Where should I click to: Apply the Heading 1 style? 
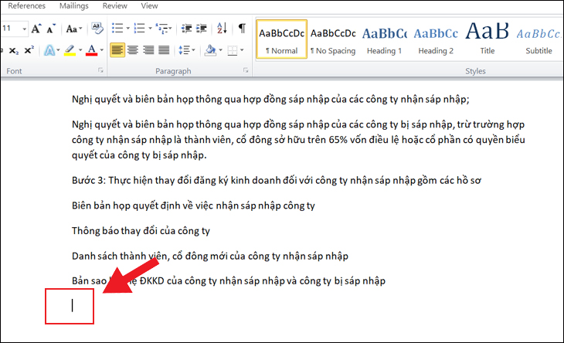[384, 39]
